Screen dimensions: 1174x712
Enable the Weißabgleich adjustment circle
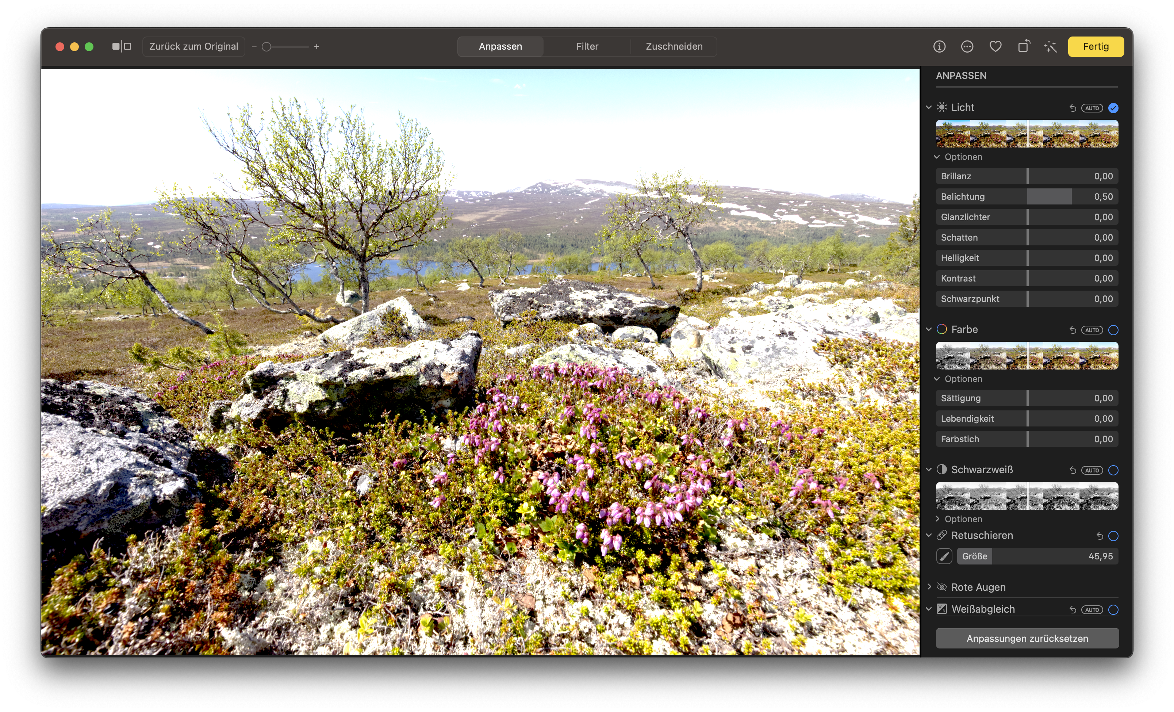pos(1113,610)
